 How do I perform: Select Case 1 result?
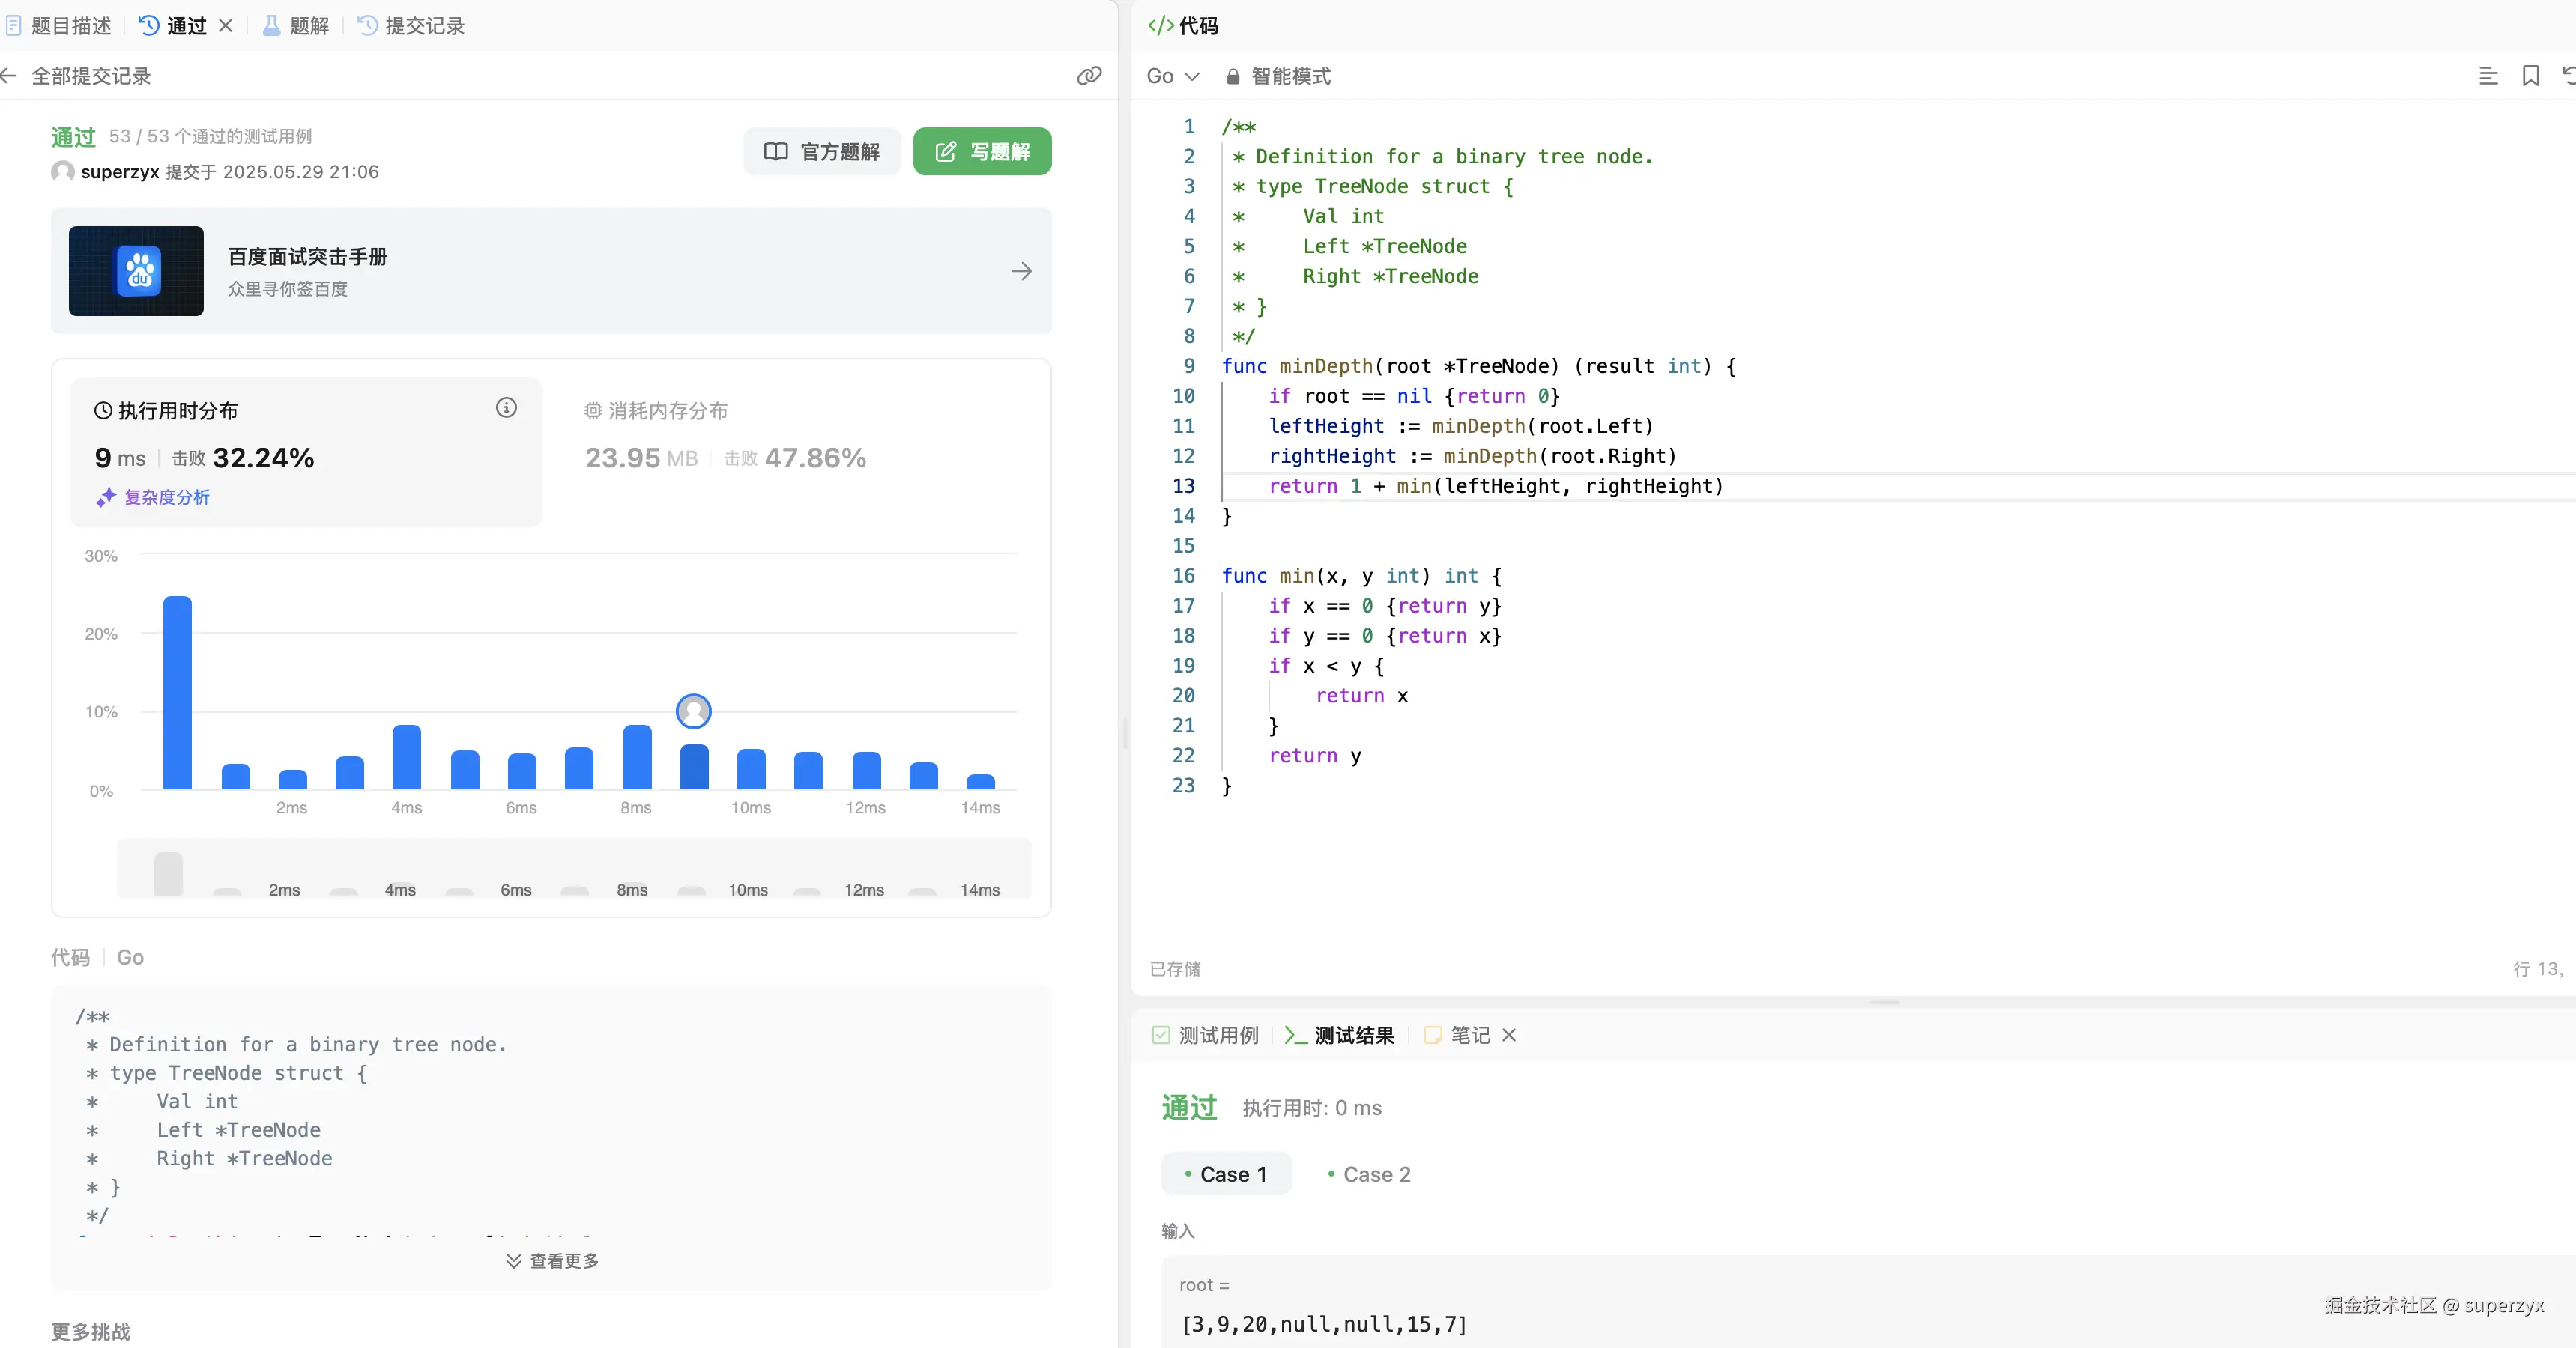pos(1226,1174)
